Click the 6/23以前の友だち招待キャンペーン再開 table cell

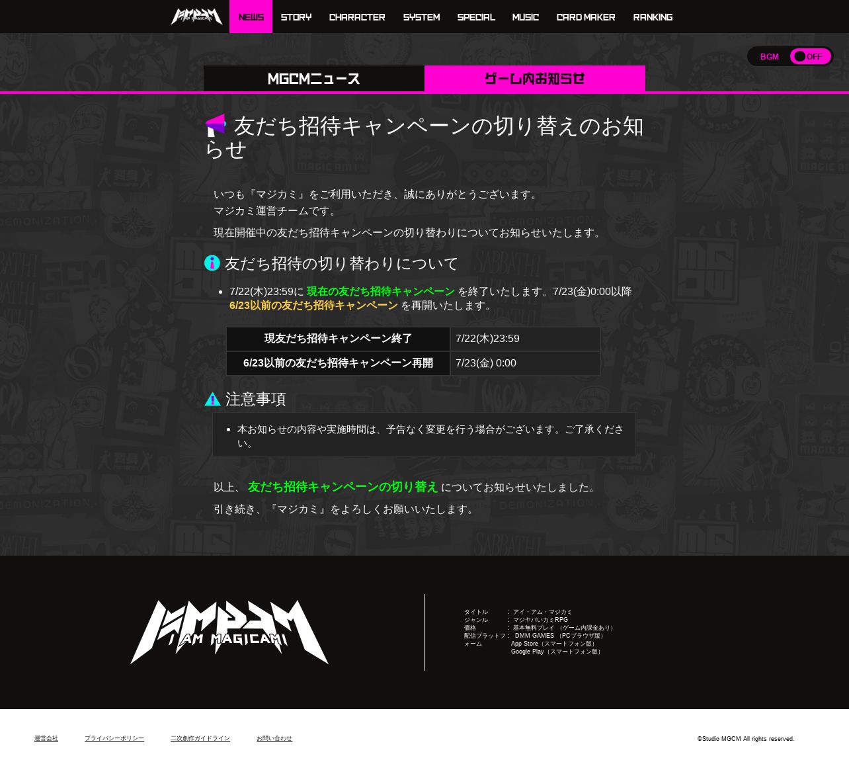(x=338, y=363)
